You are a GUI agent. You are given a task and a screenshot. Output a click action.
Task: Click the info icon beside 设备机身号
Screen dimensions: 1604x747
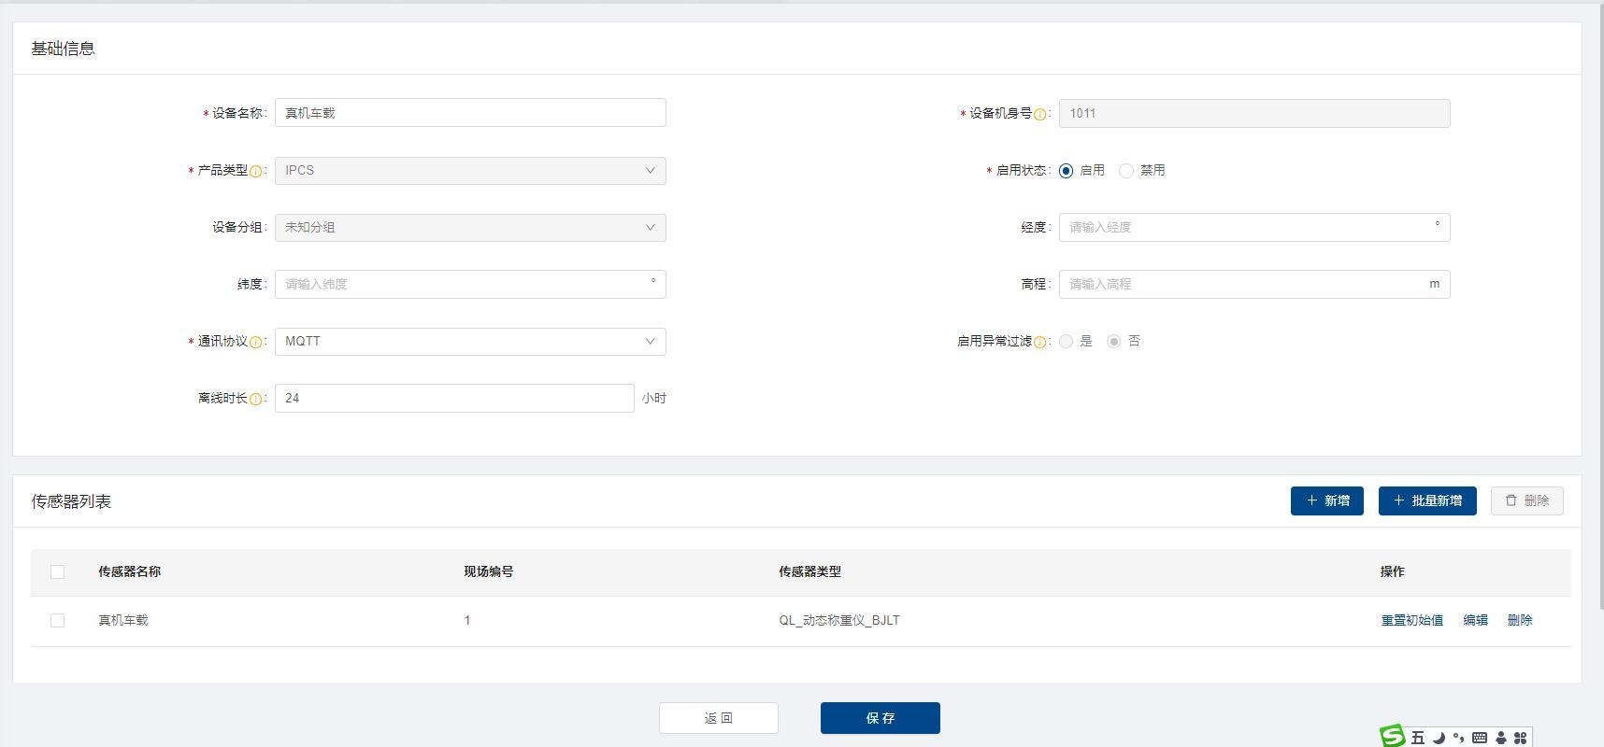[x=1039, y=114]
